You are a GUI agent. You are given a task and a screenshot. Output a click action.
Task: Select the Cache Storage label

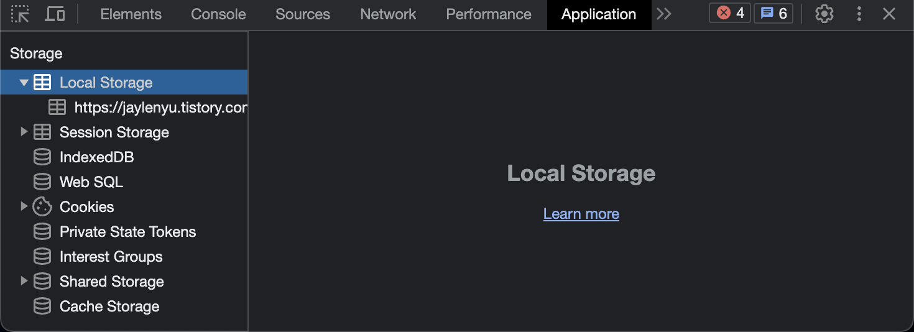(x=109, y=307)
